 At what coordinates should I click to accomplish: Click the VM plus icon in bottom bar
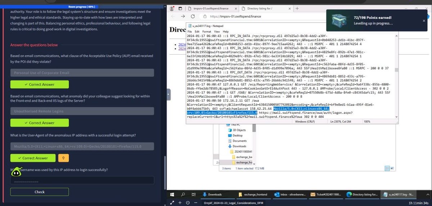180,202
